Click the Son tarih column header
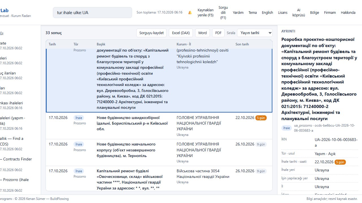 [242, 44]
